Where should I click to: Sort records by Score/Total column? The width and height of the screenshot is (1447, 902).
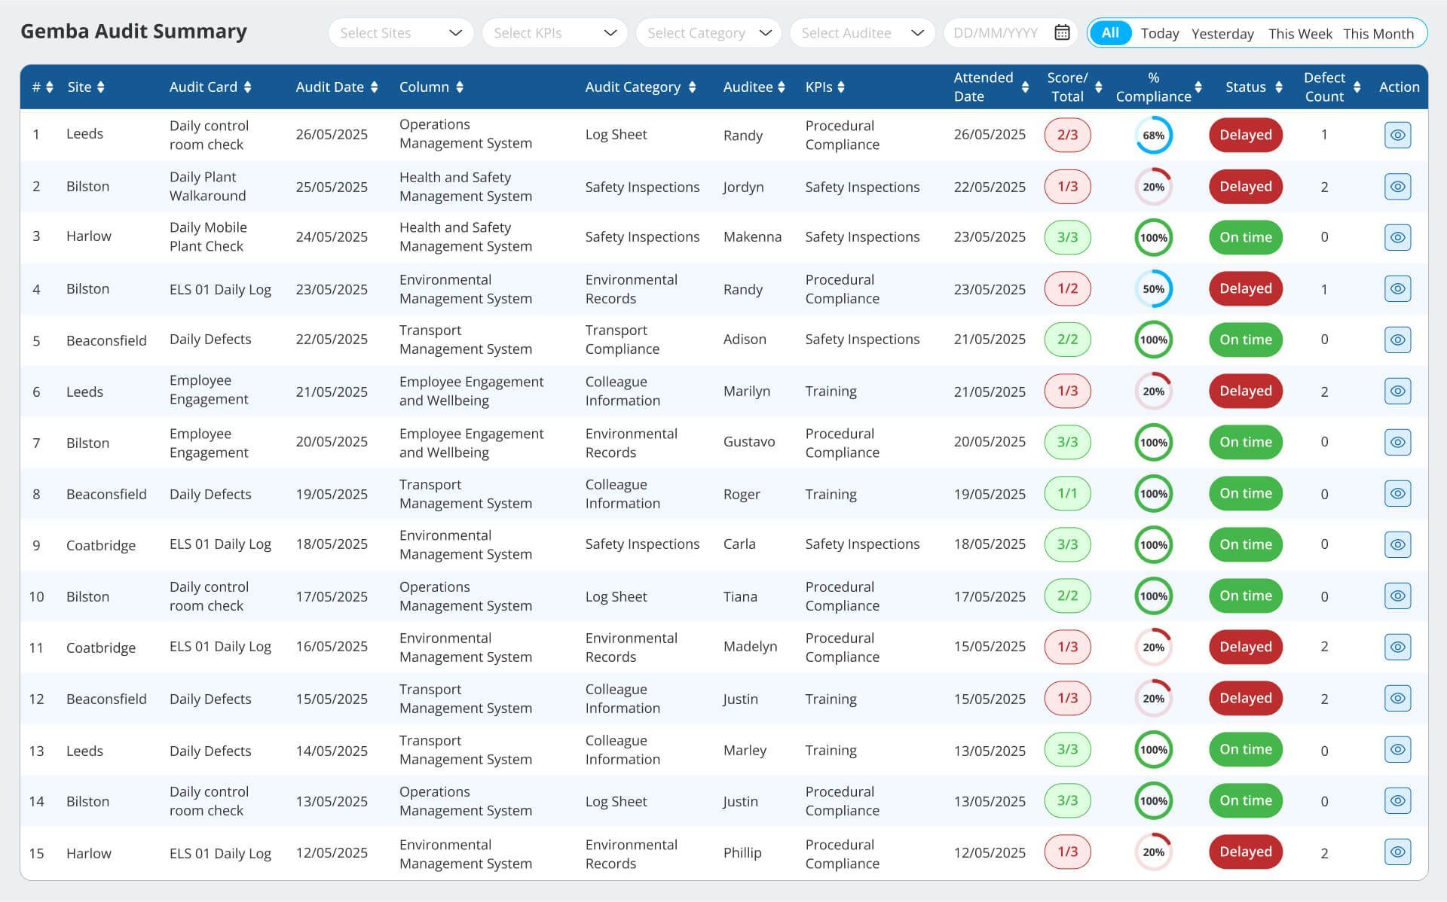click(x=1099, y=87)
